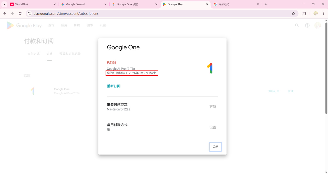Minimize the Chrome window
The width and height of the screenshot is (328, 174).
click(304, 4)
